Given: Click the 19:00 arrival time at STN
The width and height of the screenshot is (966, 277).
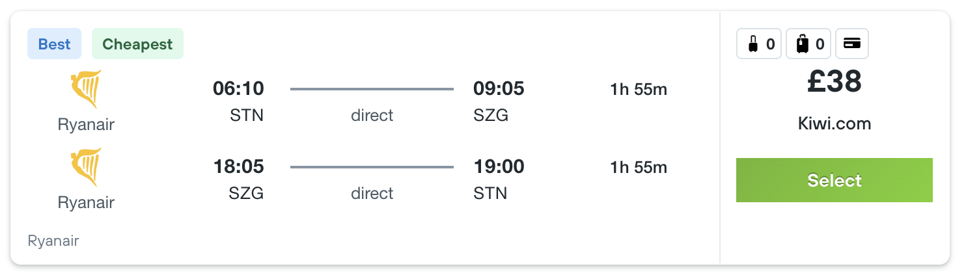Looking at the screenshot, I should coord(499,166).
